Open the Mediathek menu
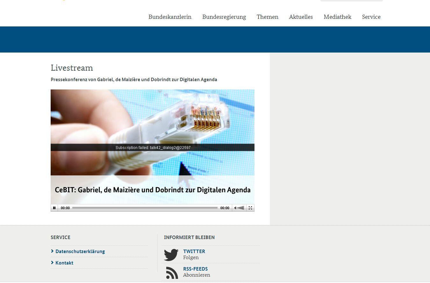The width and height of the screenshot is (430, 283). pos(337,17)
